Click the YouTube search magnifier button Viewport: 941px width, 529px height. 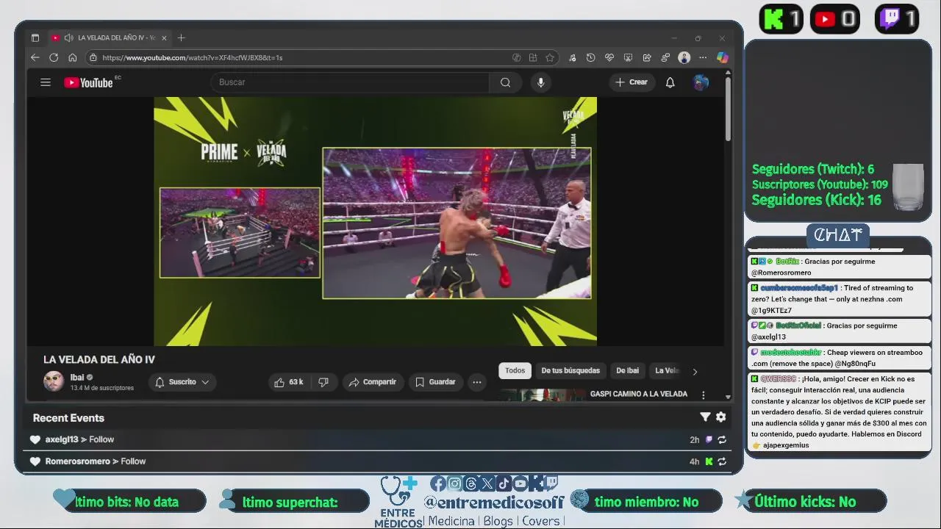[505, 82]
